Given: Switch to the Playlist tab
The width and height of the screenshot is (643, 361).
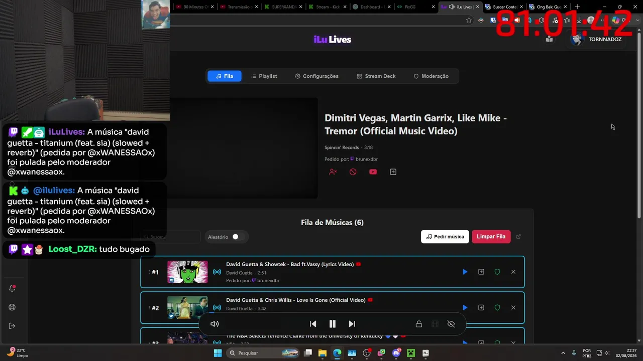Looking at the screenshot, I should pos(264,76).
